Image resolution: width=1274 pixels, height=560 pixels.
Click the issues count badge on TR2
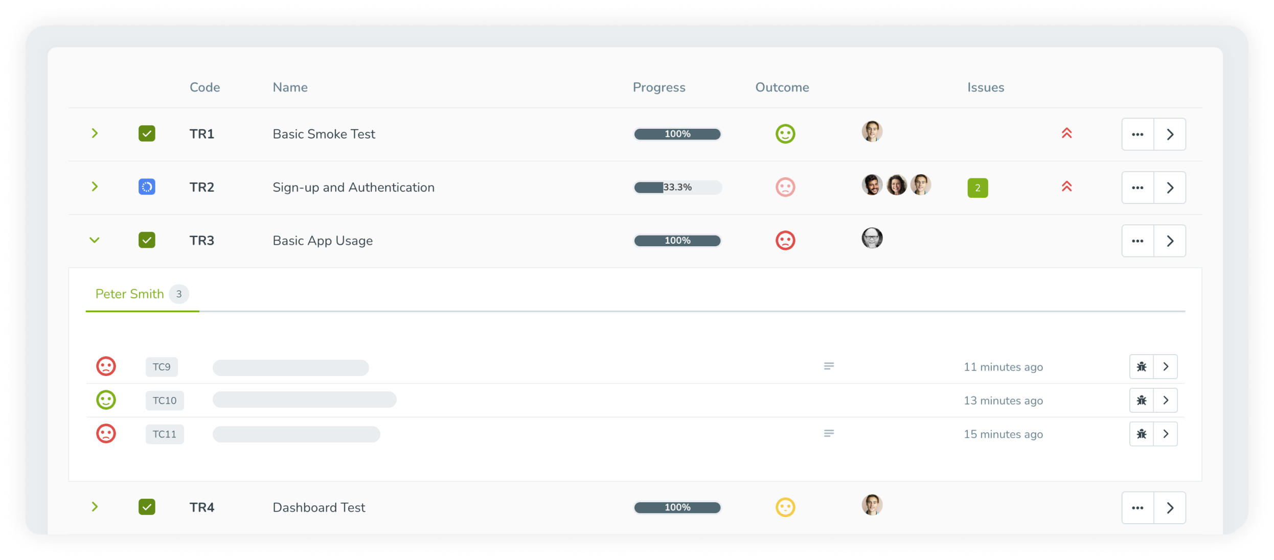pos(979,188)
